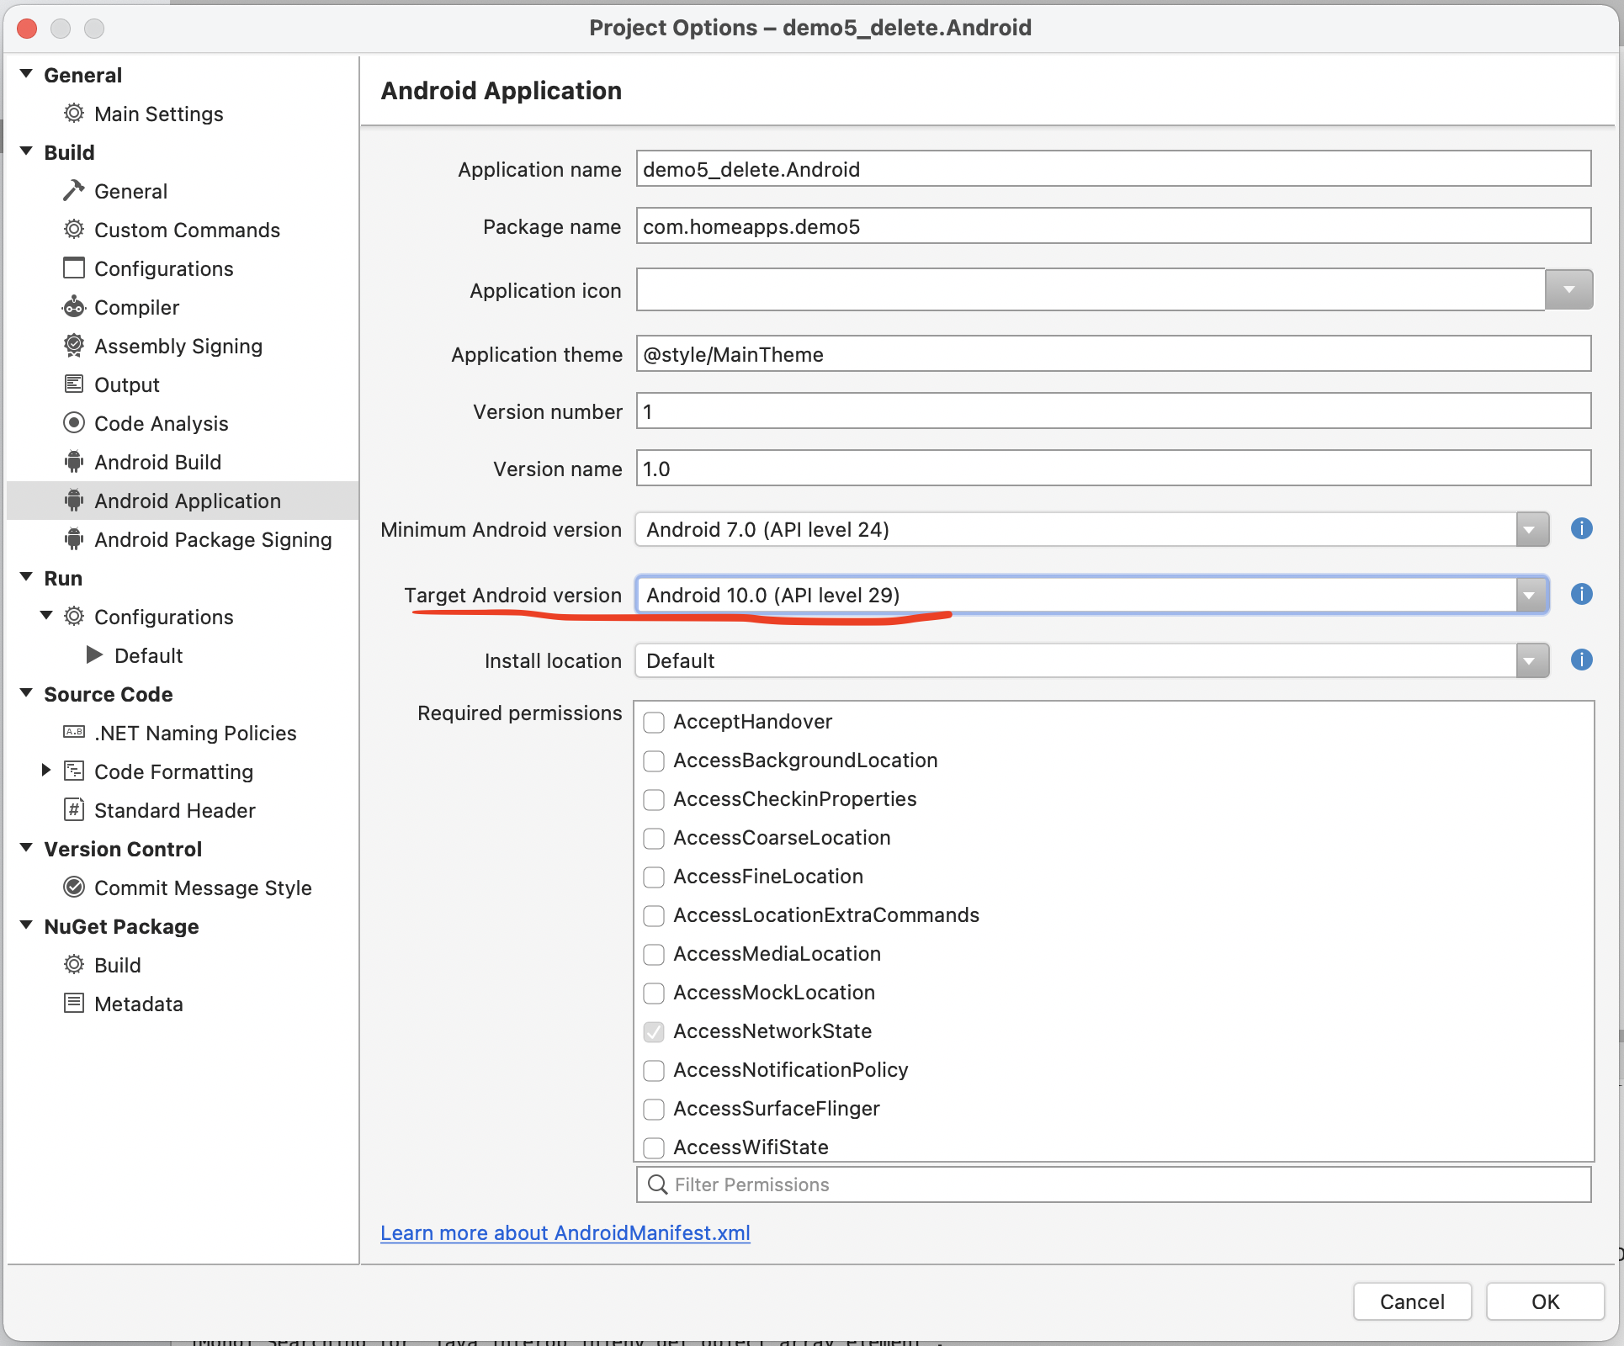Select Android Application in the sidebar

187,501
